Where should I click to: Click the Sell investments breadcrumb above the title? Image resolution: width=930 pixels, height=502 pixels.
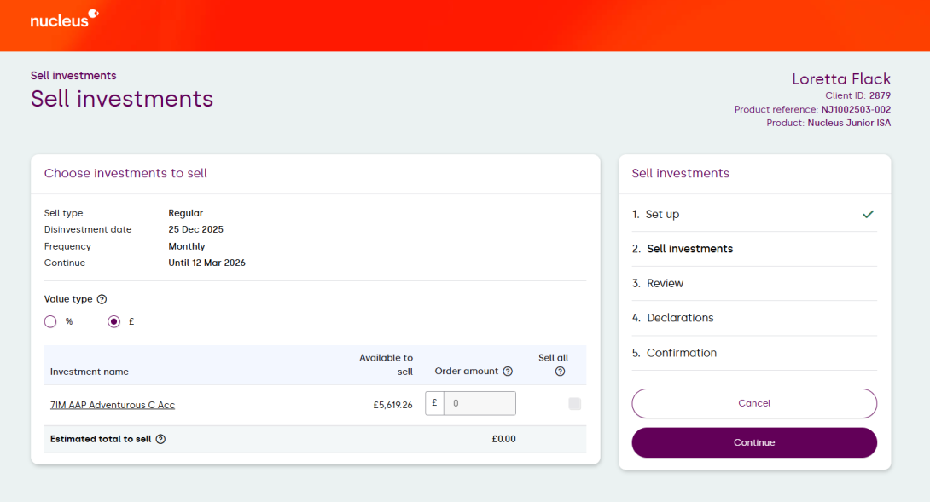[73, 76]
